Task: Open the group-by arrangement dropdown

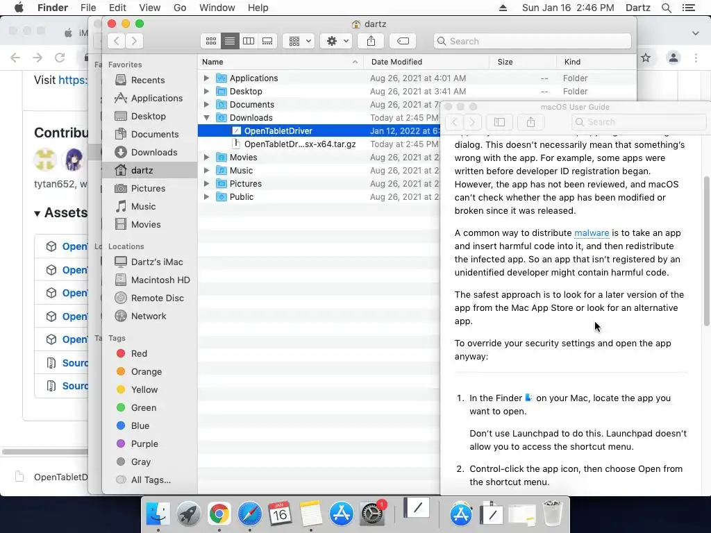Action: point(299,41)
